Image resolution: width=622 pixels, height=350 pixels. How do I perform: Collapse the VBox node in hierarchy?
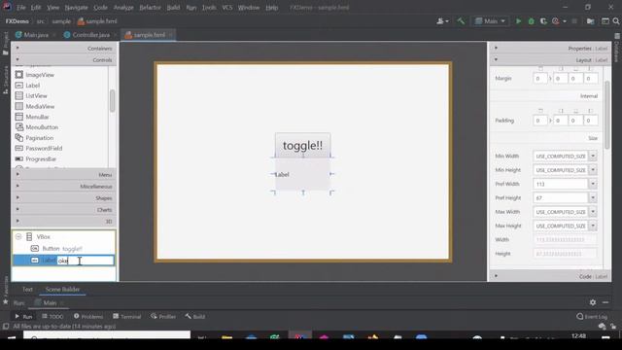(18, 236)
